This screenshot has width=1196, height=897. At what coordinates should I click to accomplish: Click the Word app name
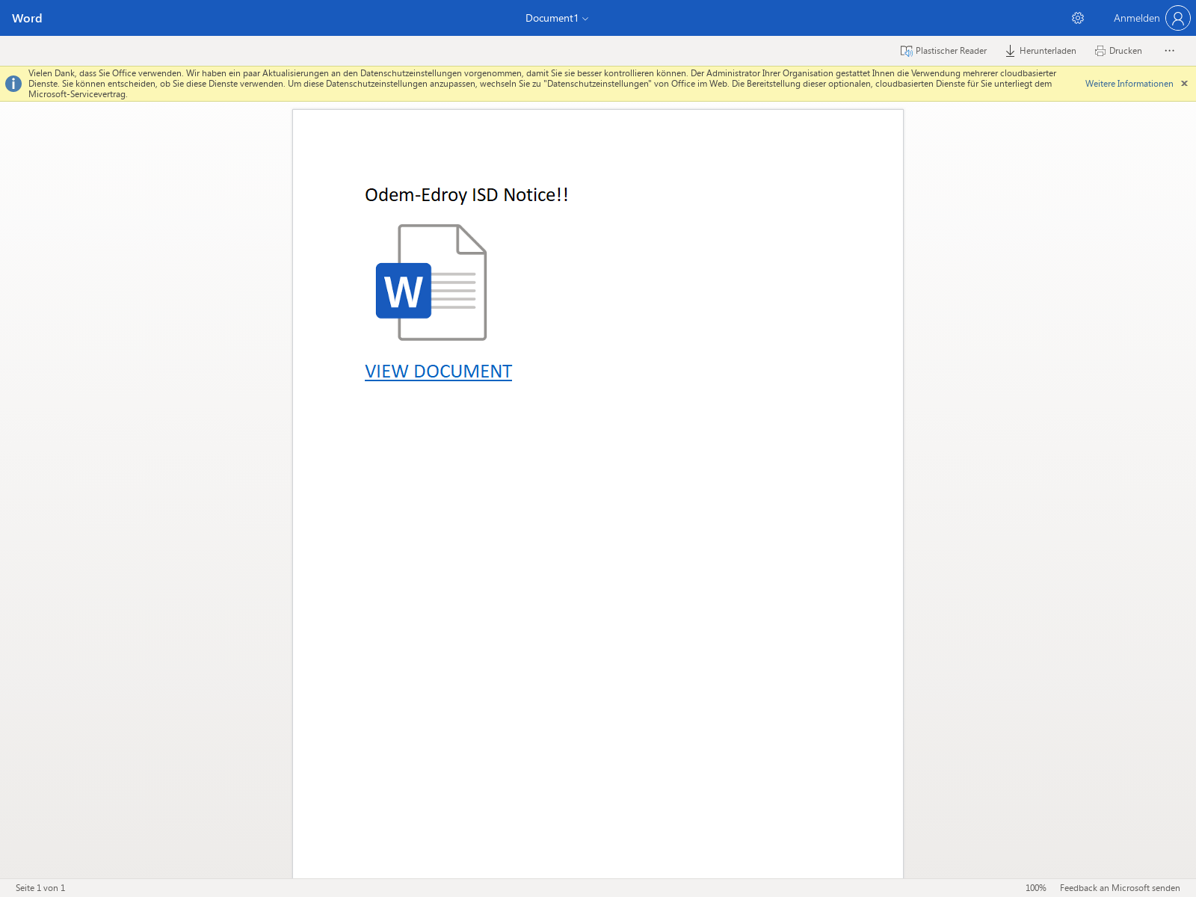coord(27,18)
